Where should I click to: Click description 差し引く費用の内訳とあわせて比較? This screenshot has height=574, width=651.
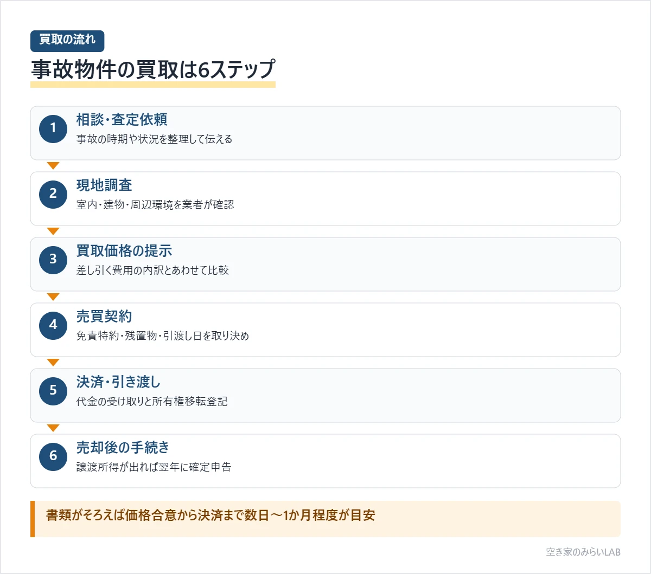click(x=153, y=270)
